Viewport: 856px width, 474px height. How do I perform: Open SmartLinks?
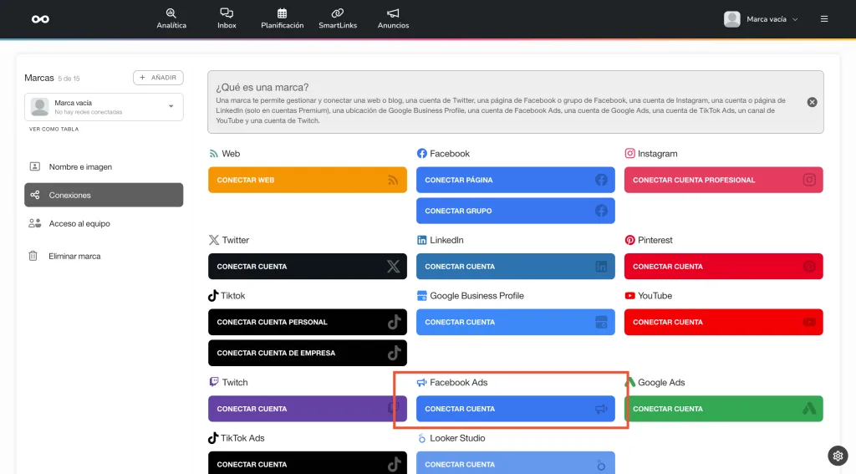338,18
